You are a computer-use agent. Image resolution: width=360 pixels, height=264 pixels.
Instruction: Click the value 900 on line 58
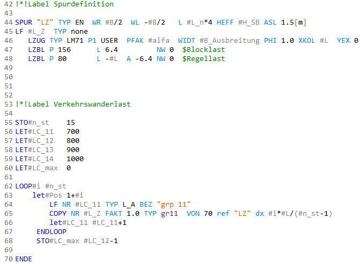[x=73, y=150]
